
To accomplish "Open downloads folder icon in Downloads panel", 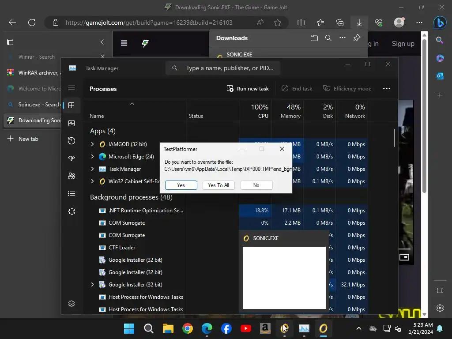I will (314, 38).
